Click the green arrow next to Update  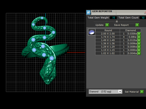pos(107,25)
